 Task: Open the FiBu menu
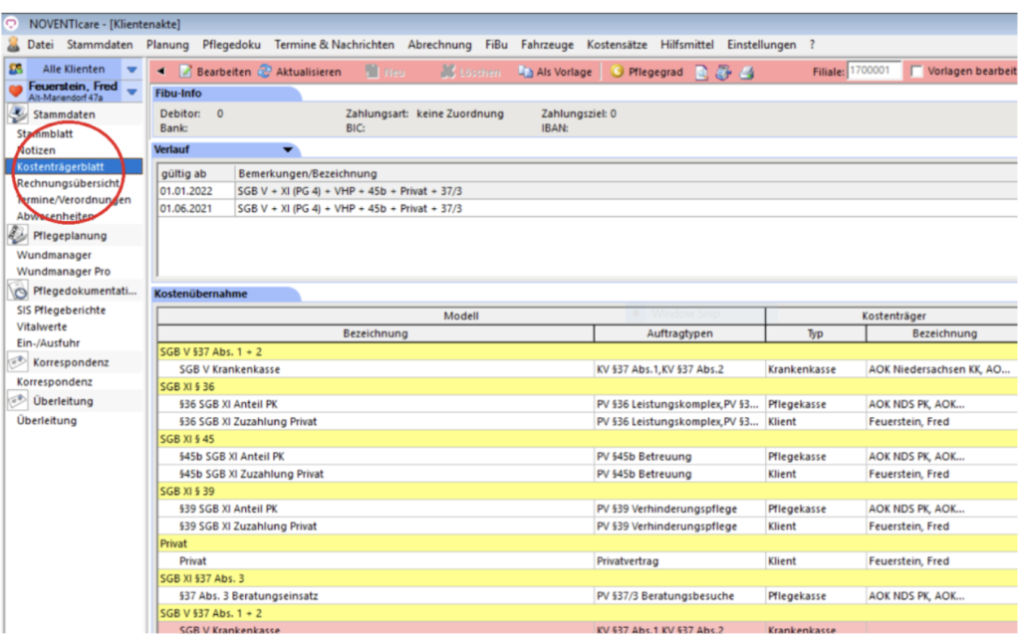496,45
